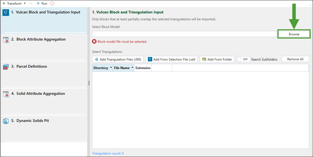Click the selection file icon on Add From Selection
The width and height of the screenshot is (313, 157).
point(150,59)
